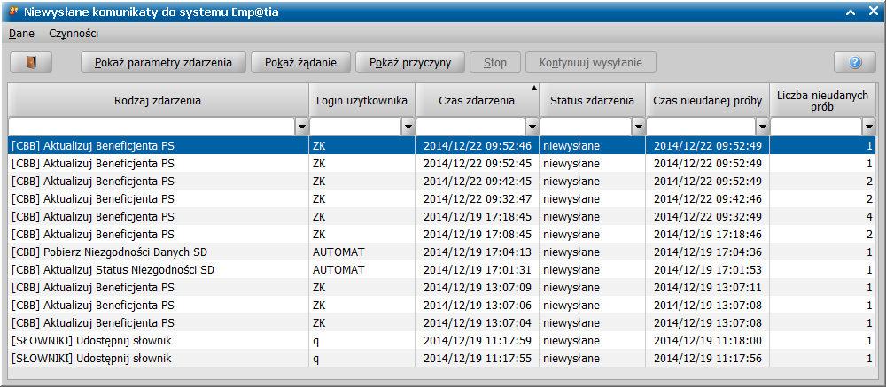Click the Login użytkownika filter input field
The height and width of the screenshot is (387, 886).
(x=356, y=128)
